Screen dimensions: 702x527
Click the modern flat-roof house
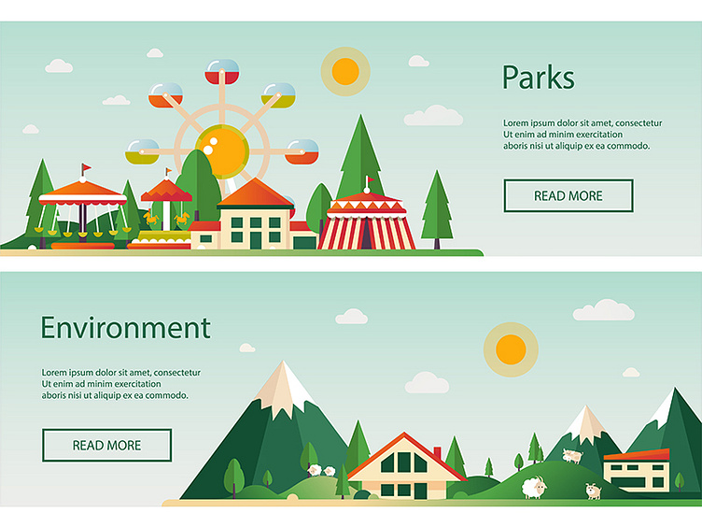637,470
